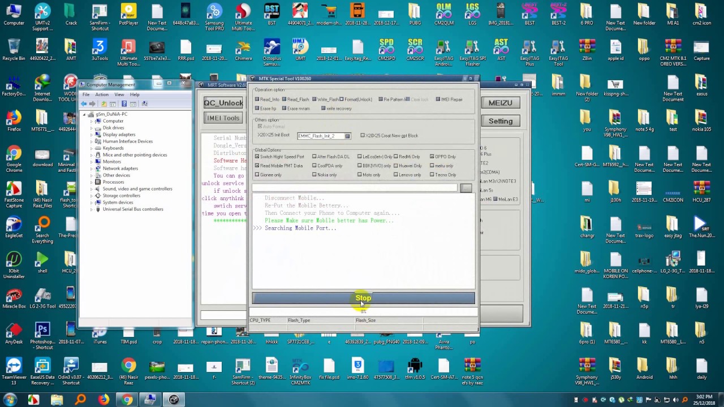
Task: Click the browse button beside the path field
Action: click(466, 188)
